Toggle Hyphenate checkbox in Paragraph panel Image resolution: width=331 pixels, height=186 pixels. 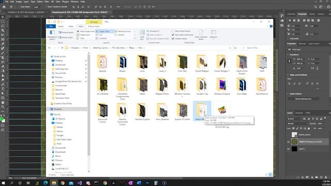(289, 39)
